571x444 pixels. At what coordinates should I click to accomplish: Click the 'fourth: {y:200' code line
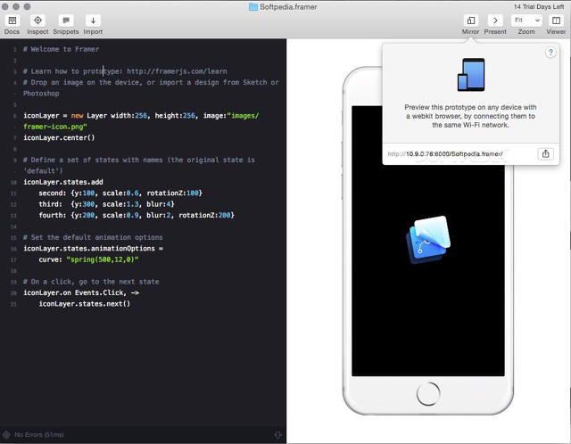[137, 215]
